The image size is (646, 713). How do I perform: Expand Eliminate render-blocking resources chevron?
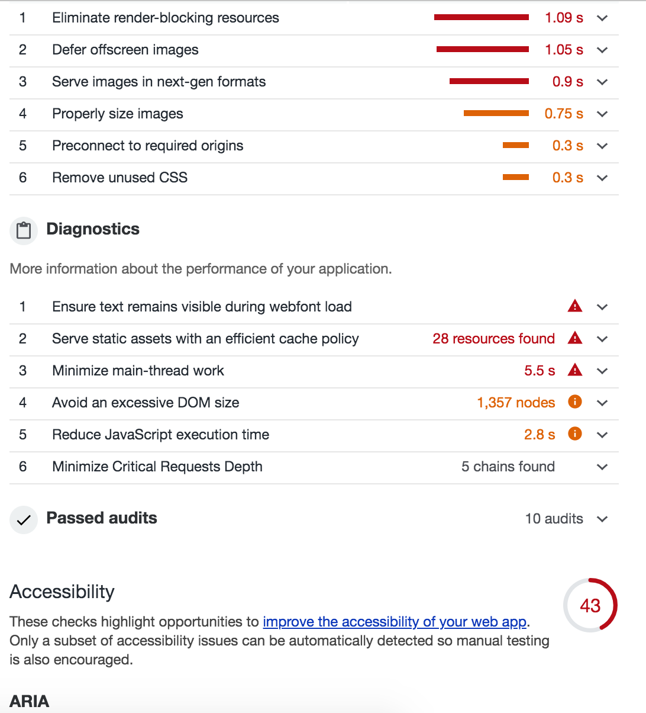pyautogui.click(x=602, y=18)
